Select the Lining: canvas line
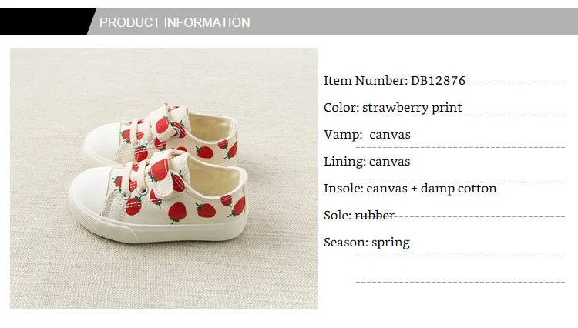Screen dimensions: 578x328 pos(367,162)
